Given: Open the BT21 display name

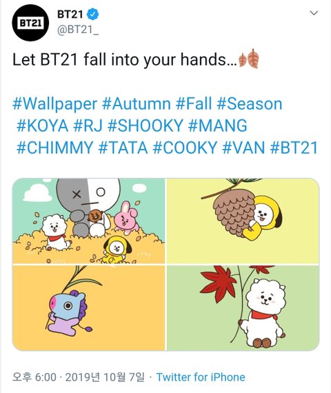Looking at the screenshot, I should point(70,14).
